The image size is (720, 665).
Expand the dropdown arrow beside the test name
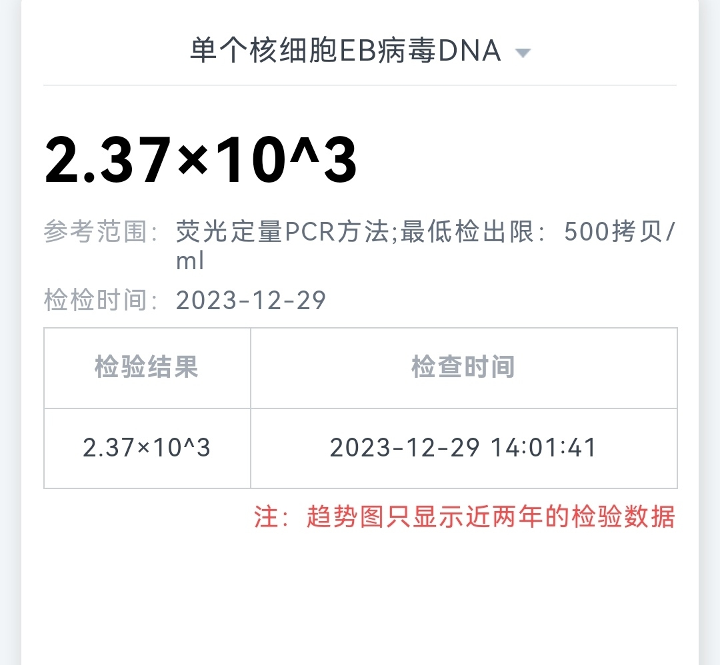pyautogui.click(x=523, y=53)
